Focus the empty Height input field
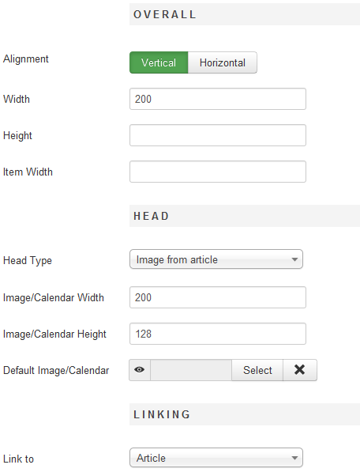The width and height of the screenshot is (360, 476). 218,135
